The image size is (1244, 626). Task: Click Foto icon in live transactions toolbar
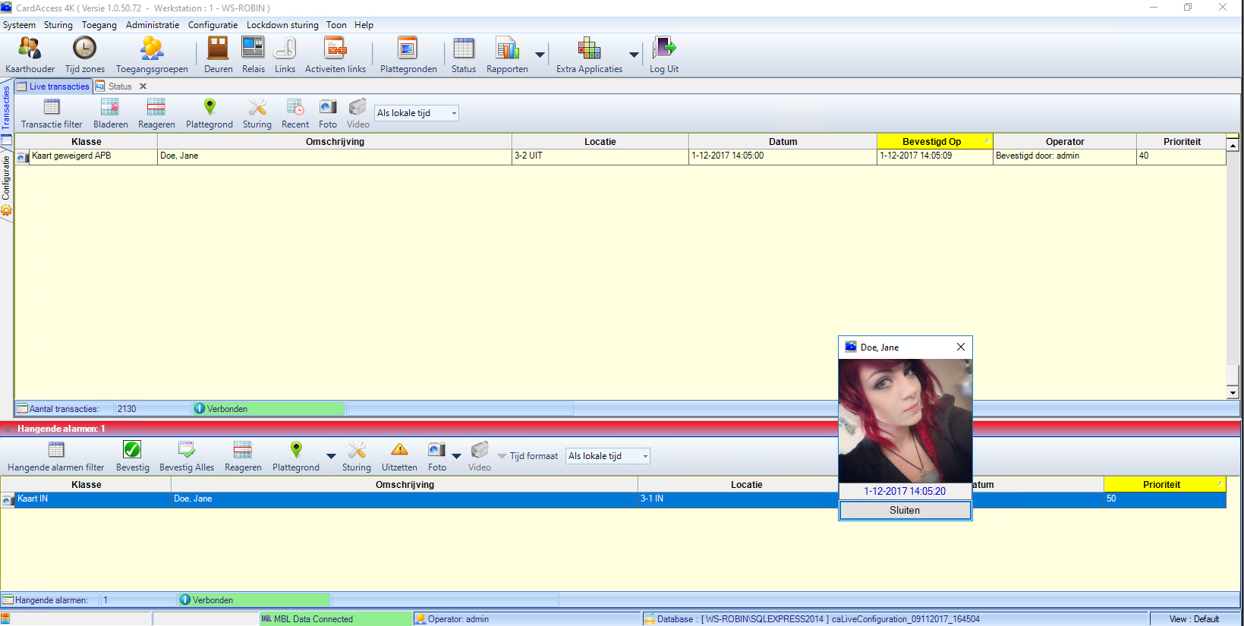pos(328,107)
